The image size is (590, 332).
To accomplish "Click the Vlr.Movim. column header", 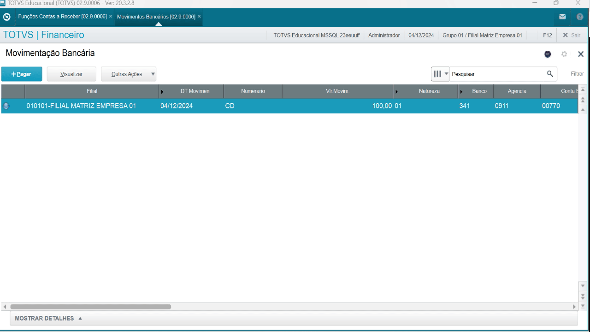I will coord(338,91).
